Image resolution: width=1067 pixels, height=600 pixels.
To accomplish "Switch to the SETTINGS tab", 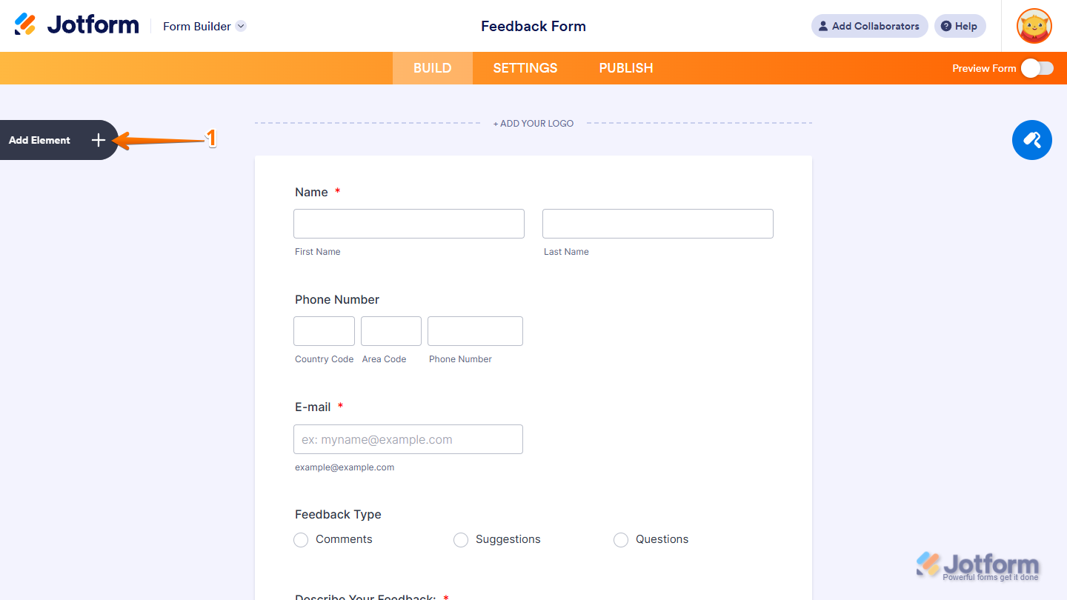I will click(525, 68).
